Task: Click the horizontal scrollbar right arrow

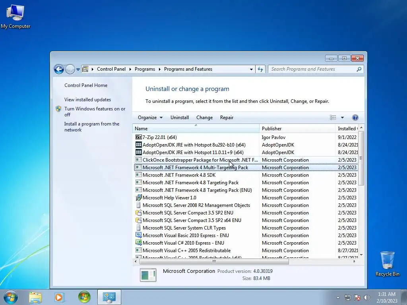Action: click(x=354, y=261)
